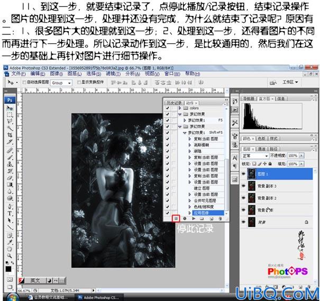Select the Pen tool
This screenshot has width=320, height=301.
10,206
